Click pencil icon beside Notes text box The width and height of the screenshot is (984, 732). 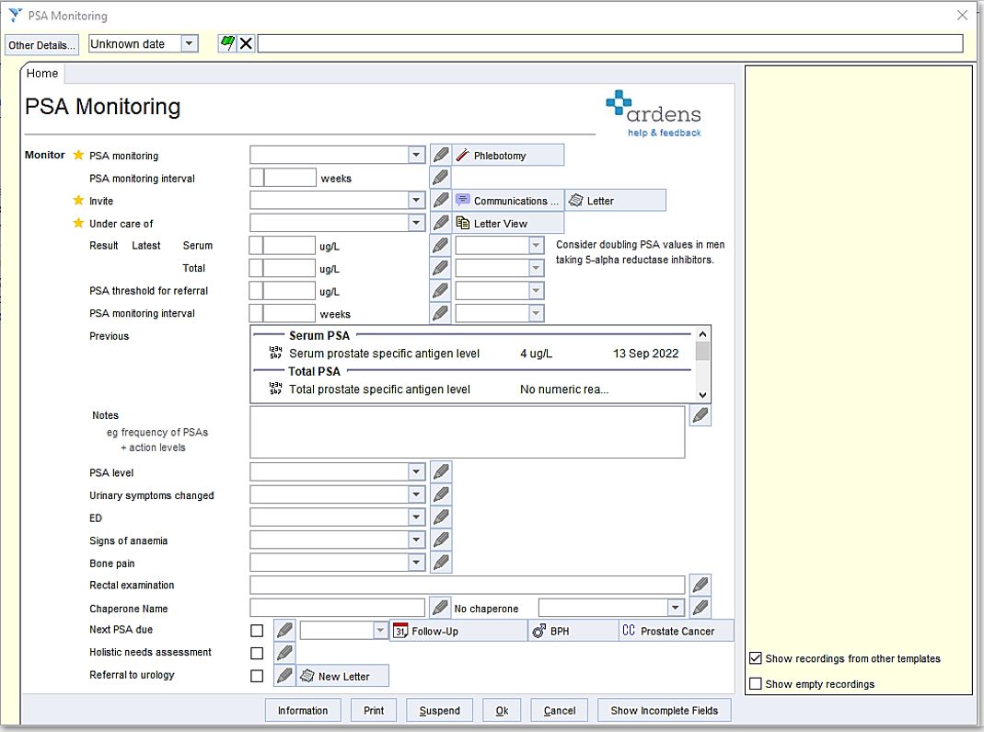click(x=700, y=415)
